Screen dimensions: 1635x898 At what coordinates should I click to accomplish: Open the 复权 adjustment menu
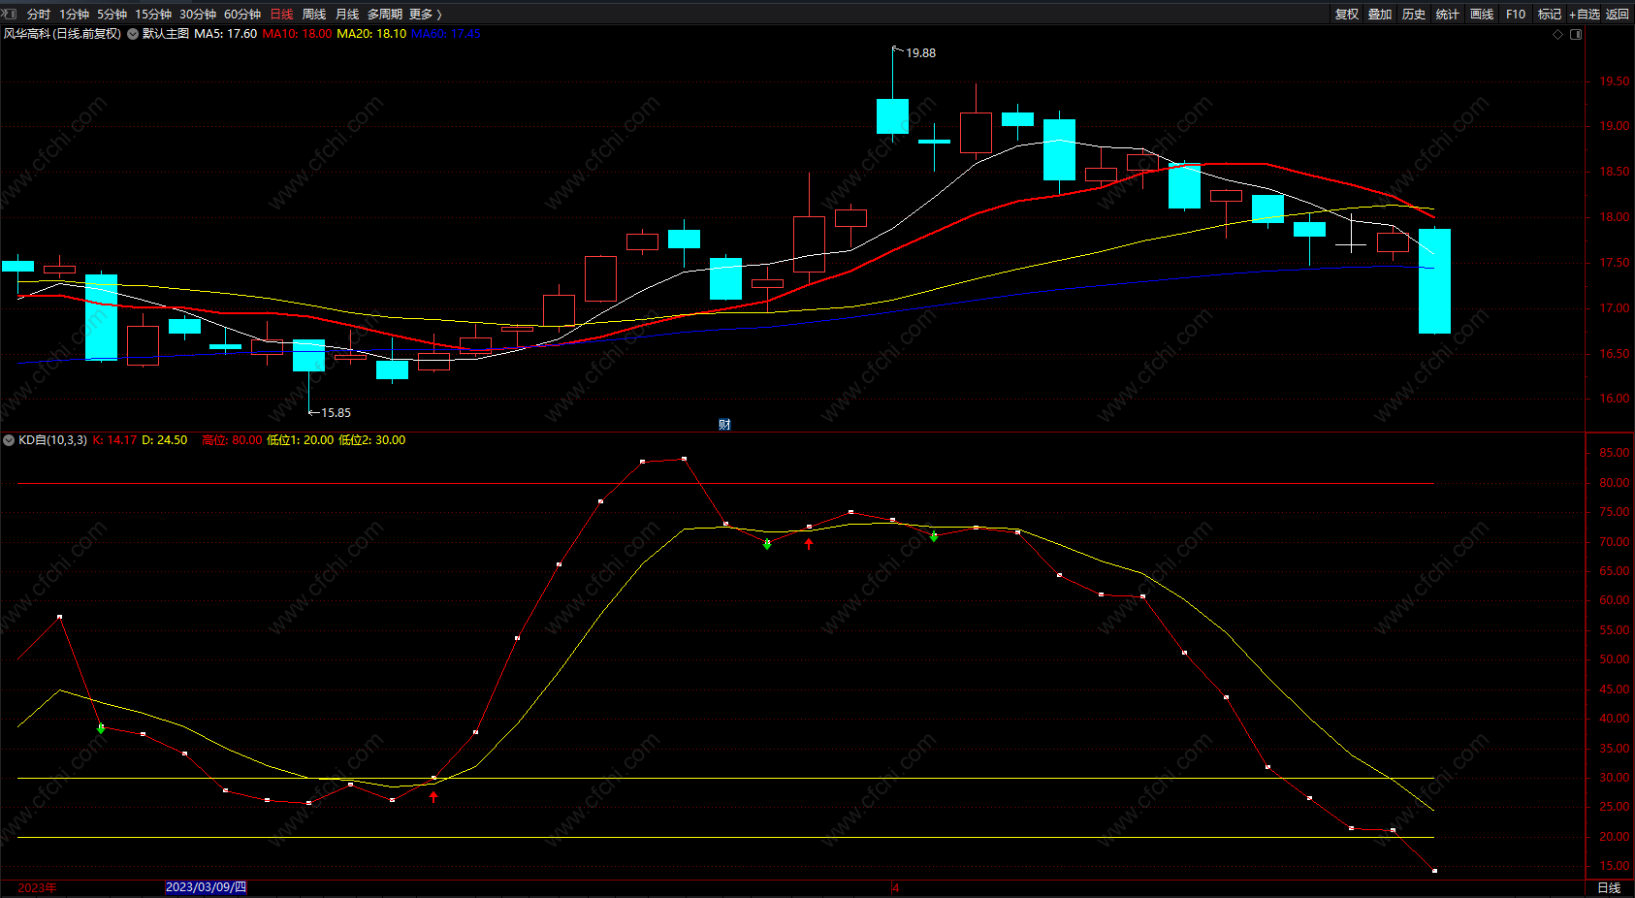(x=1347, y=15)
